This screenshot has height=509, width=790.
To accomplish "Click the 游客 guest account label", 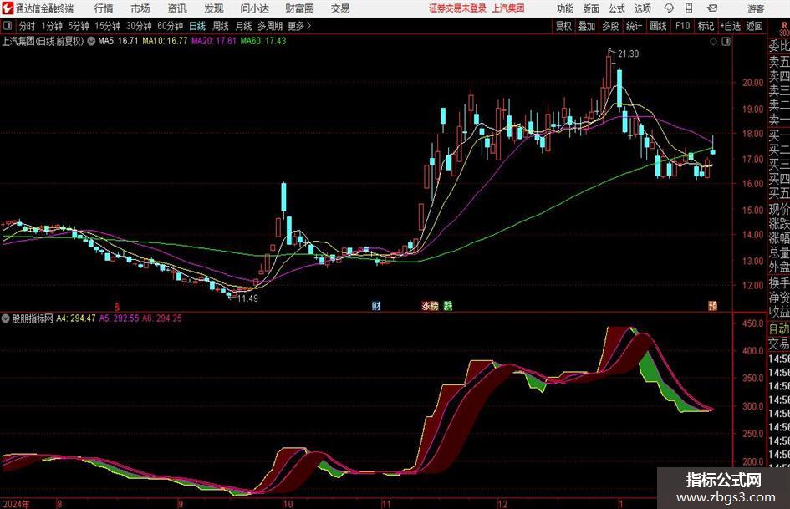I will [x=755, y=8].
